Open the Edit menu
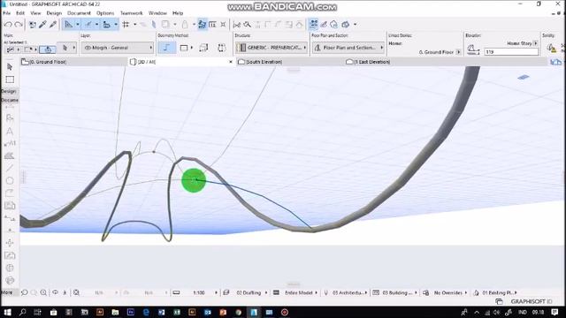 (20, 13)
